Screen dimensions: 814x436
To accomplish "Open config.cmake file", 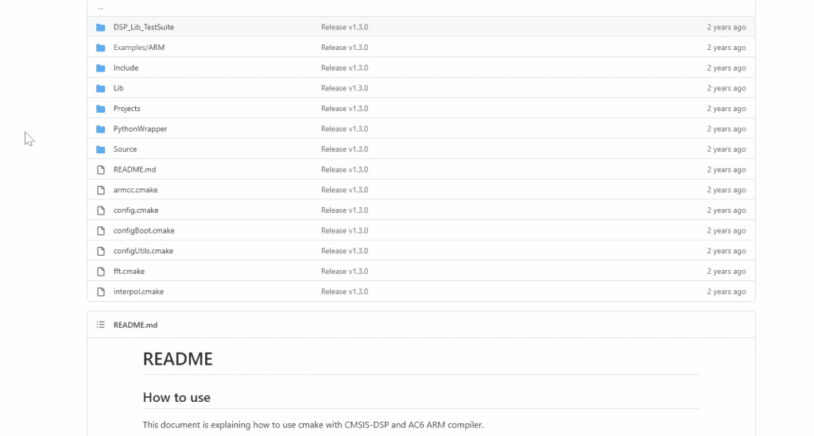I will tap(136, 210).
